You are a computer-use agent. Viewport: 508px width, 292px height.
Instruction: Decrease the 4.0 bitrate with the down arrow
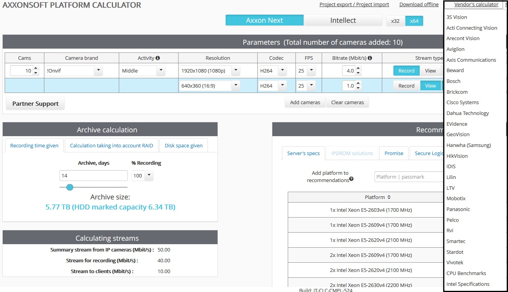click(358, 73)
